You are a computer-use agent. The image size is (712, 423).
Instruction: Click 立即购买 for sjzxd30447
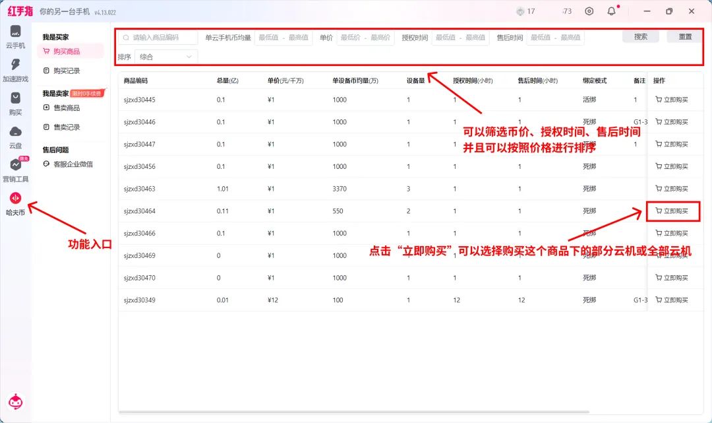[x=672, y=144]
